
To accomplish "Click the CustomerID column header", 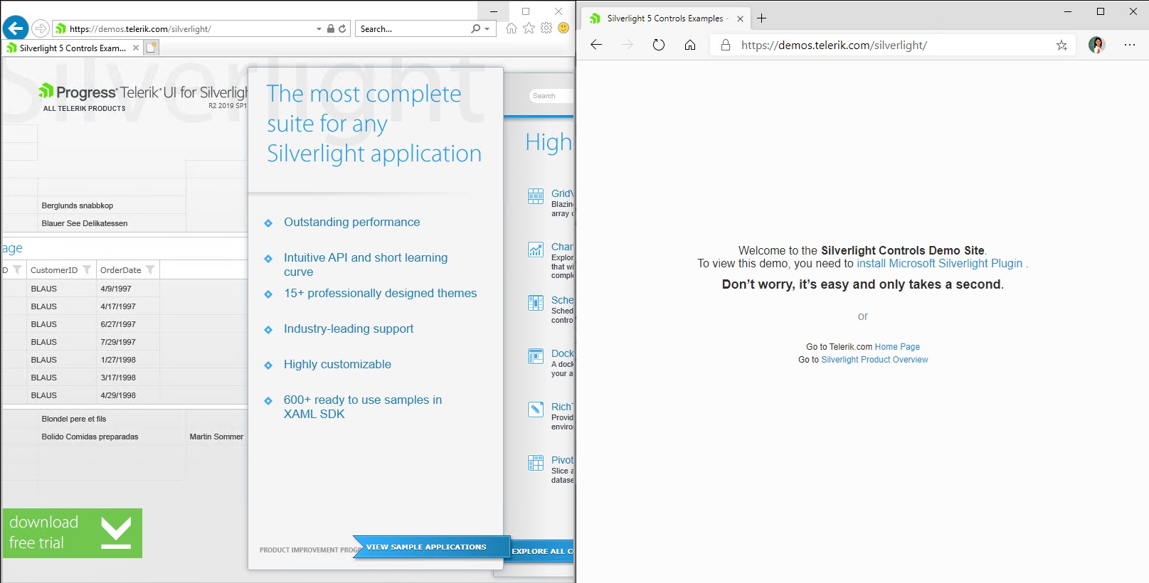I will (x=54, y=270).
